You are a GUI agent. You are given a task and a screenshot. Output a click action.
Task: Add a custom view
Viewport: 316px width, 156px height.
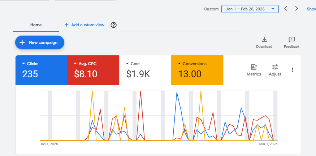coord(84,25)
